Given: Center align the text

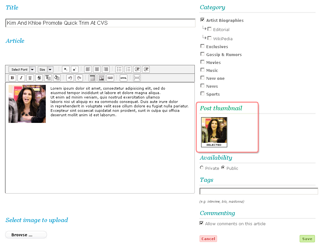Looking at the screenshot, I should click(97, 69).
